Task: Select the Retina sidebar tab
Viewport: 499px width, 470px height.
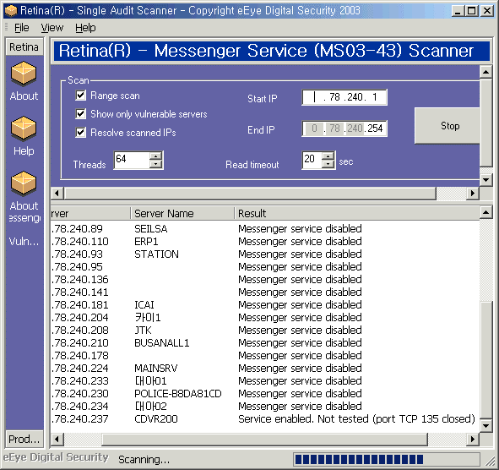Action: coord(24,46)
